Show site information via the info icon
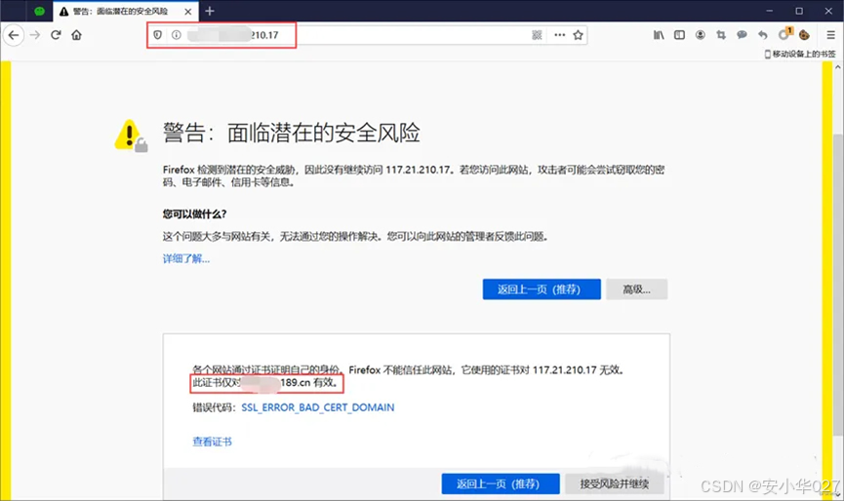Image resolution: width=844 pixels, height=501 pixels. click(x=176, y=35)
